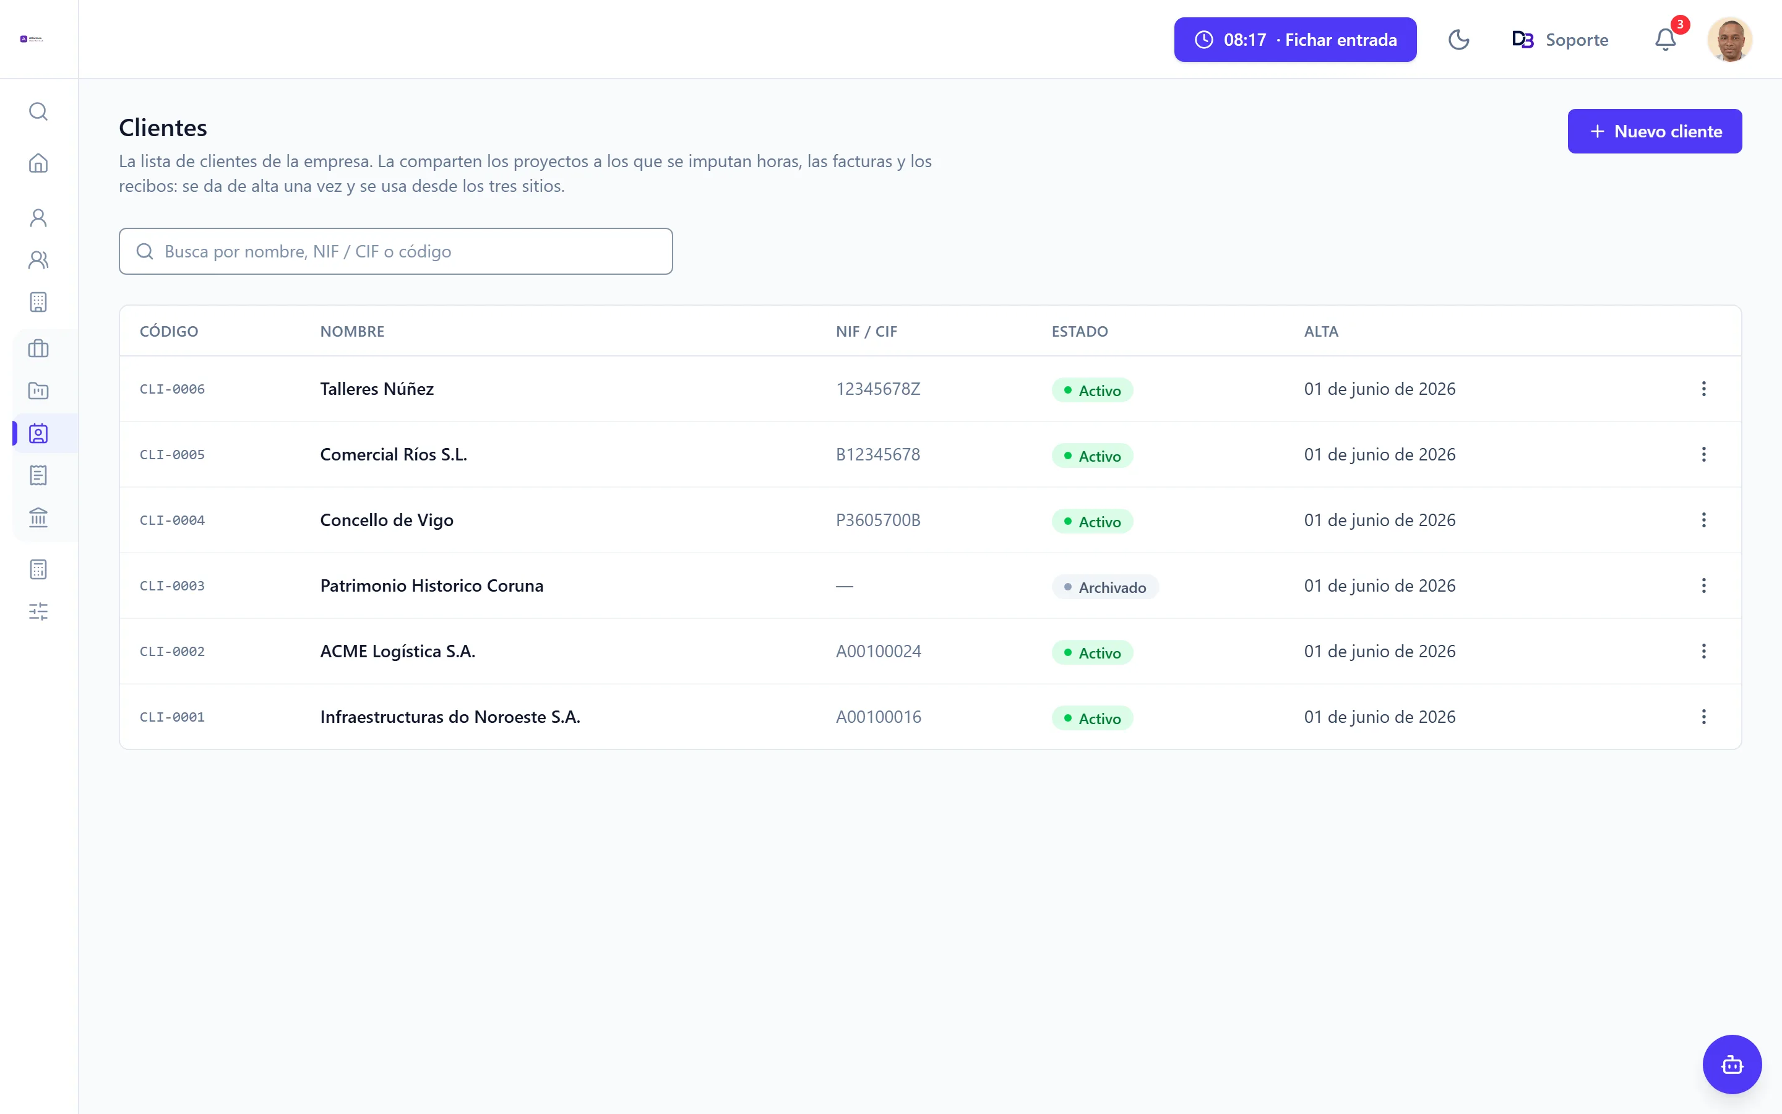Open the user avatar menu

(1729, 40)
